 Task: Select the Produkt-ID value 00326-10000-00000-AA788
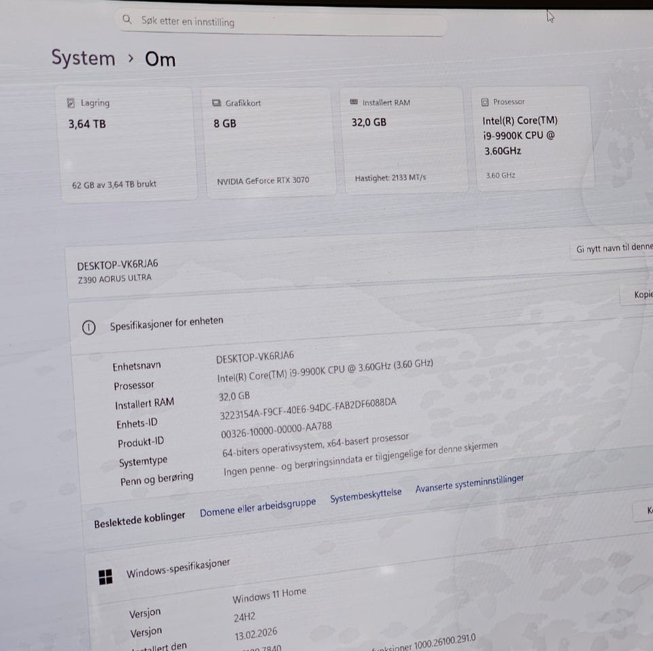[277, 430]
